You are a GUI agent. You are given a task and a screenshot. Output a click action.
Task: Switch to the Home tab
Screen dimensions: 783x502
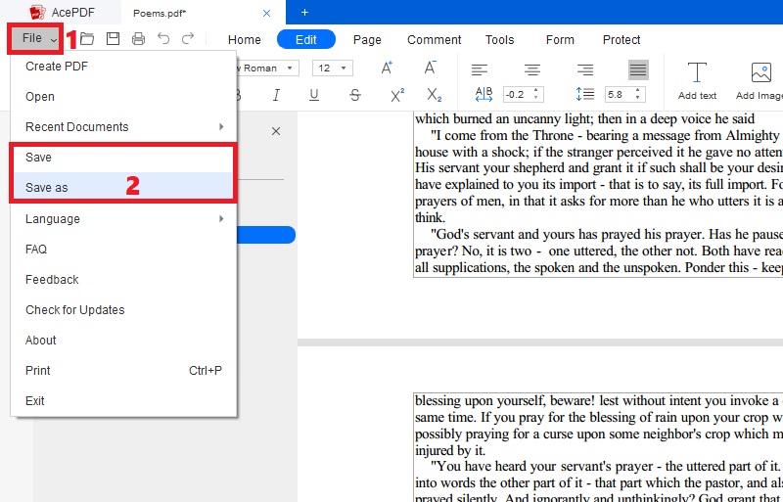pos(244,39)
